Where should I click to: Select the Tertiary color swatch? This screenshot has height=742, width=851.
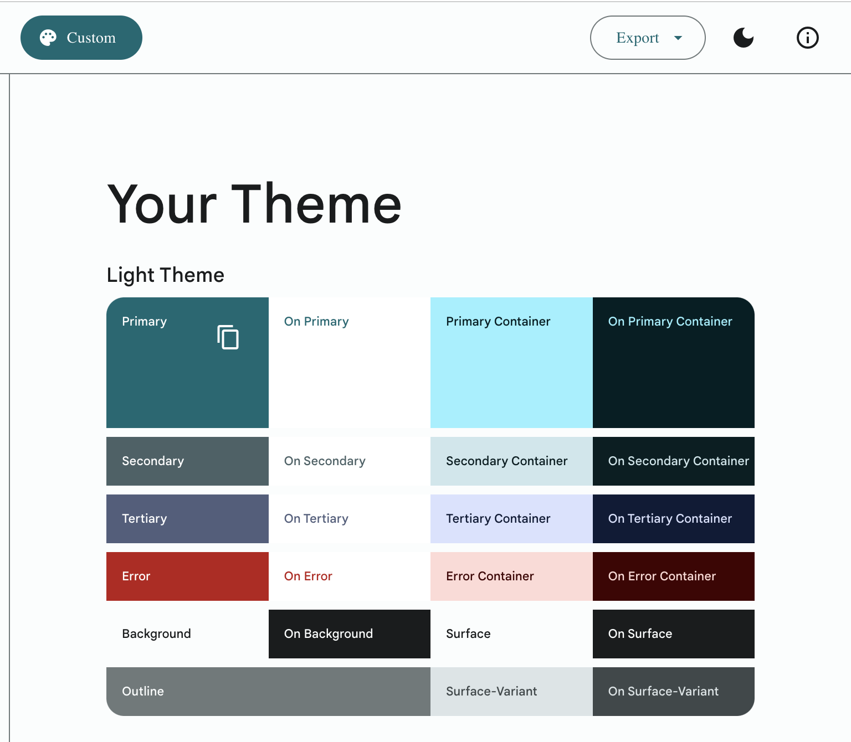point(187,518)
